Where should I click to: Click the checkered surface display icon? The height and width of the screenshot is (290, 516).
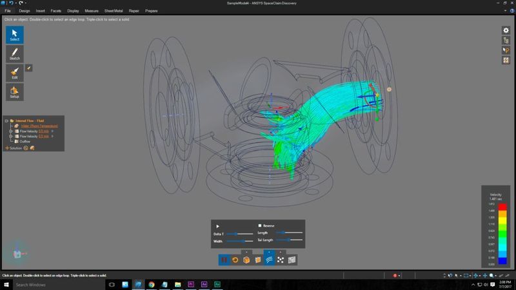pyautogui.click(x=292, y=260)
